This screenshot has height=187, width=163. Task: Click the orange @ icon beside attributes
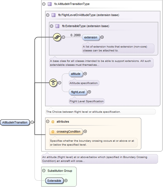53,122
